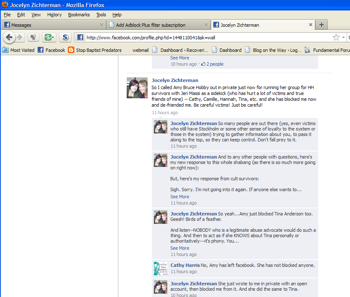Click the thumbs-up like icon near 2 people
This screenshot has height=297, width=350.
point(203,64)
